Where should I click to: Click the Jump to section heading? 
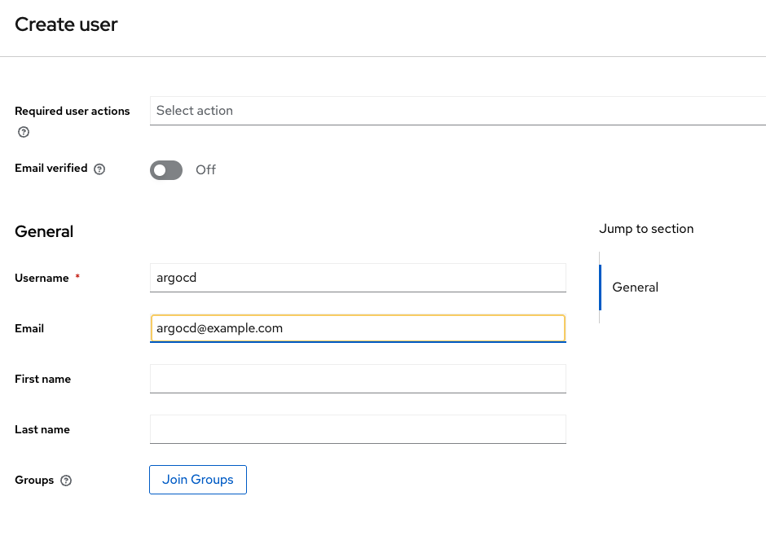click(646, 229)
